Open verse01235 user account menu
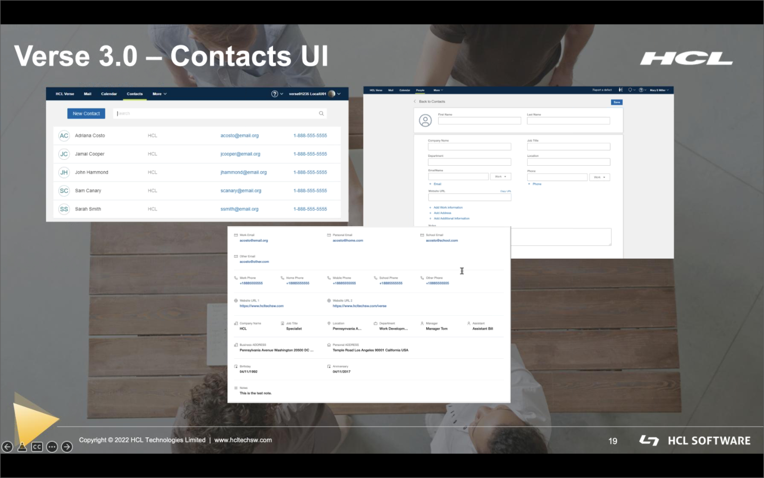The image size is (764, 478). click(315, 94)
